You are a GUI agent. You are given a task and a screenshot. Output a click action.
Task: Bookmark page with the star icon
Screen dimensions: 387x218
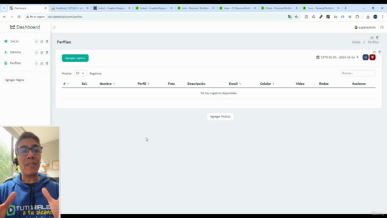pyautogui.click(x=296, y=17)
